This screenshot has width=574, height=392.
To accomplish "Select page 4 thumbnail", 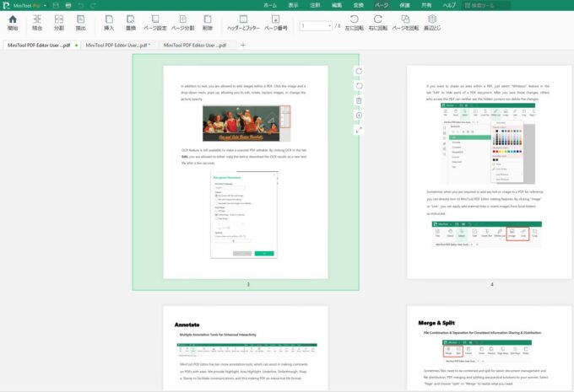I will point(489,172).
